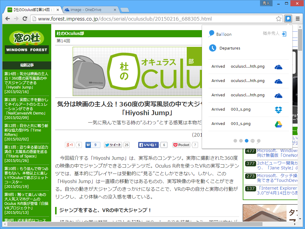
Task: Go back with the browser back arrow
Action: [7, 19]
